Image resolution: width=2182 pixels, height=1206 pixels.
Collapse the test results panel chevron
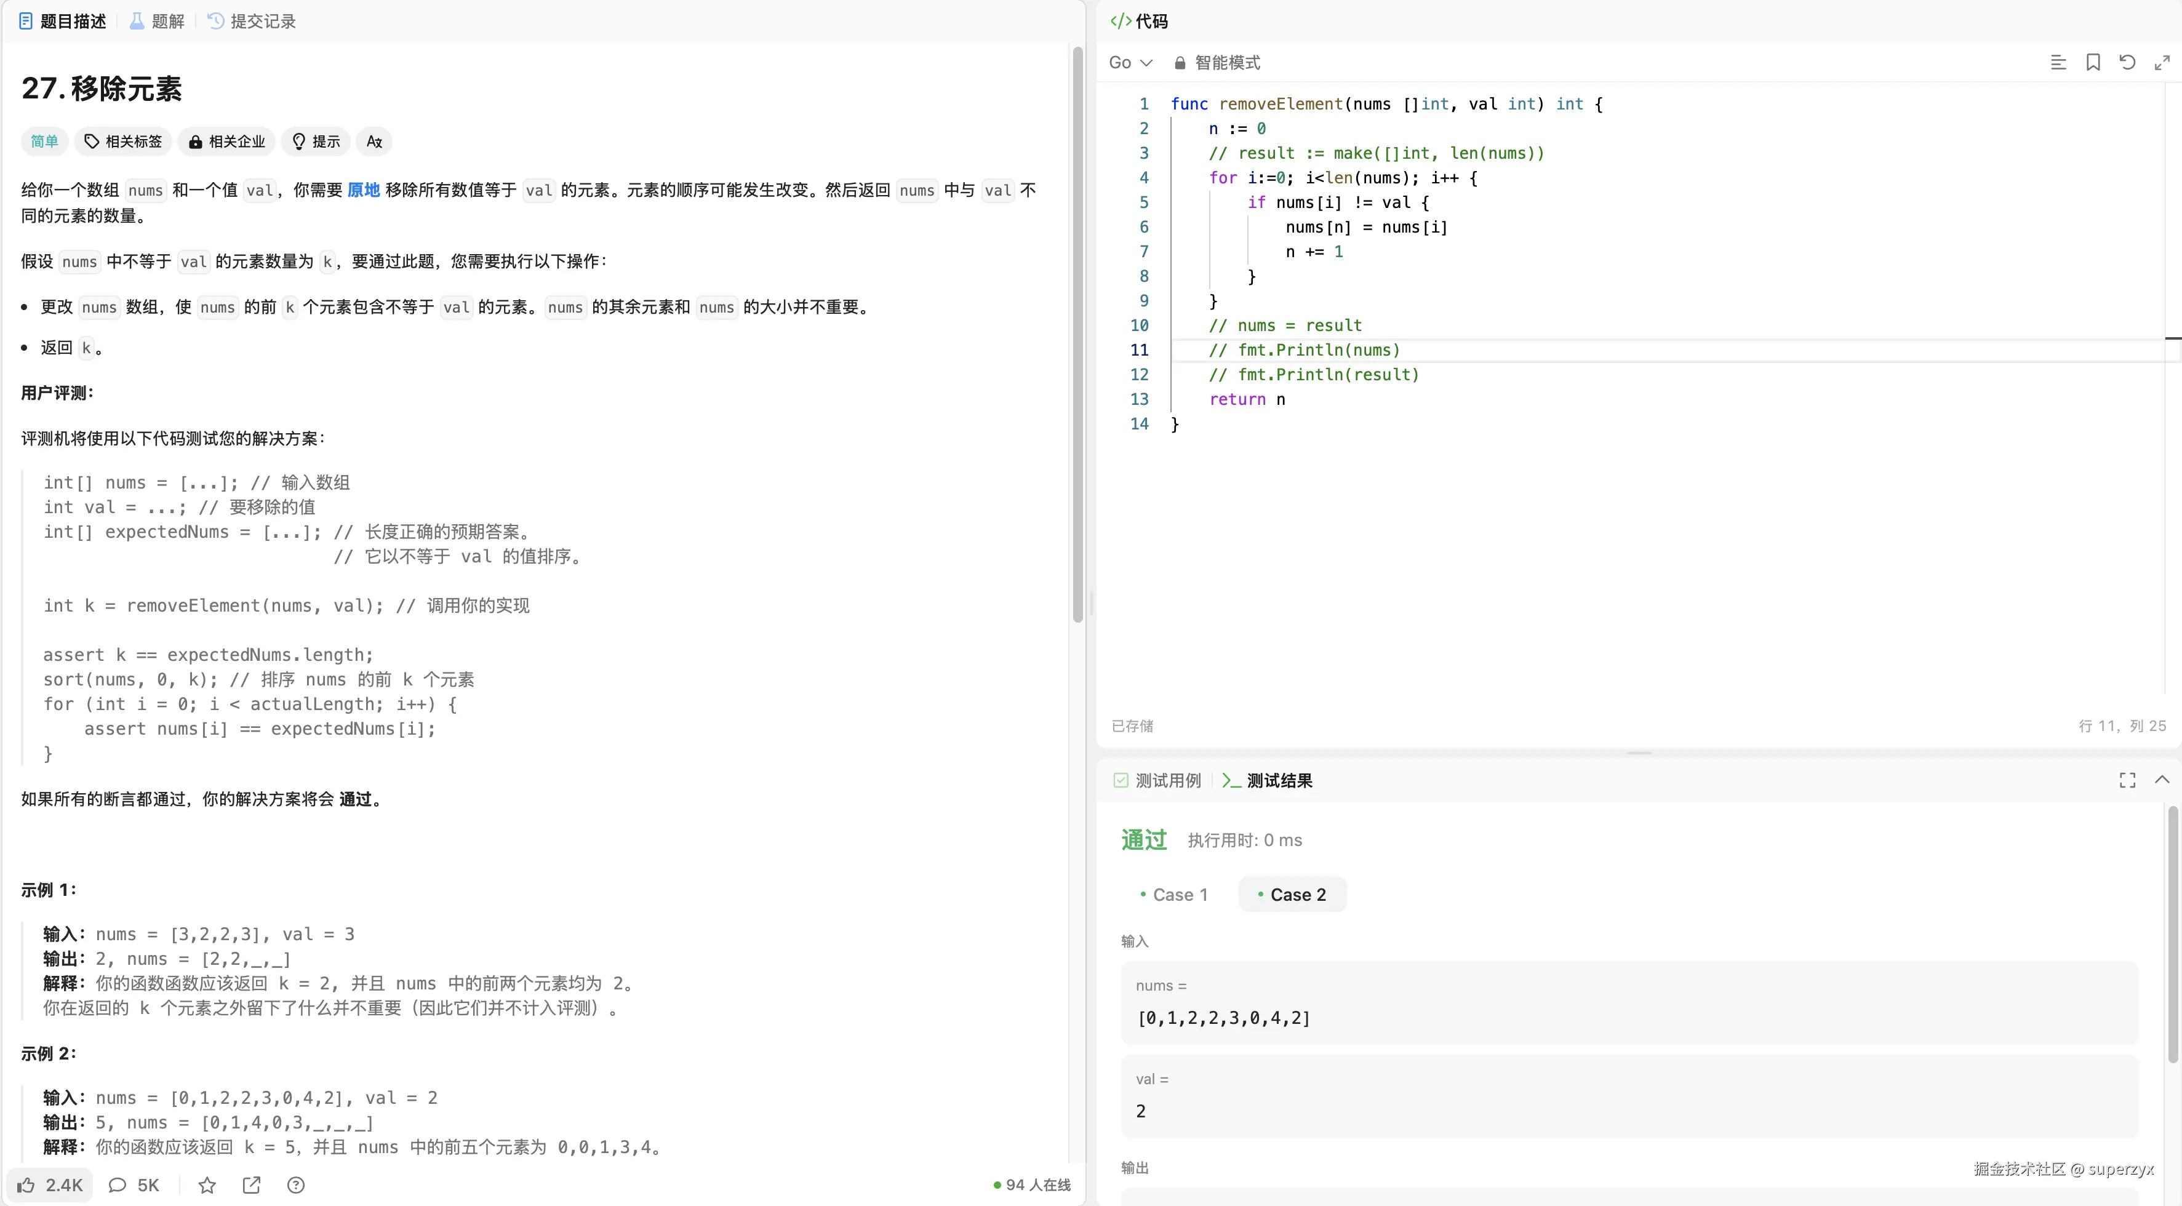click(x=2162, y=780)
